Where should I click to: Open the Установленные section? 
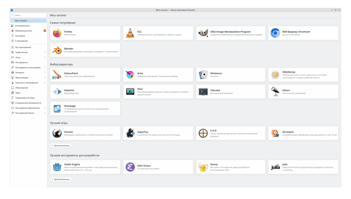pyautogui.click(x=28, y=26)
